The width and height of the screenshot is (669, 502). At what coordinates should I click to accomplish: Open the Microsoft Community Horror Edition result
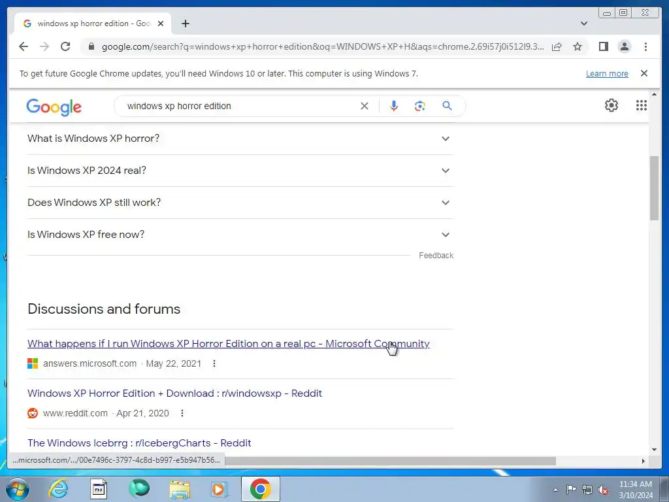coord(228,344)
